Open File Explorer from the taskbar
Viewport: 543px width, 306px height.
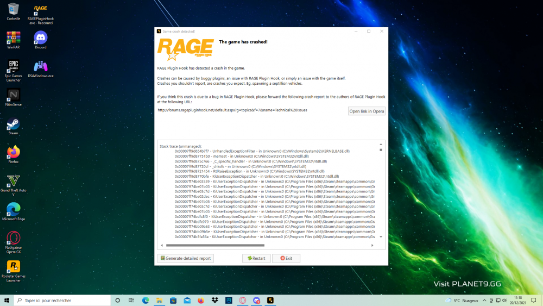(159, 300)
